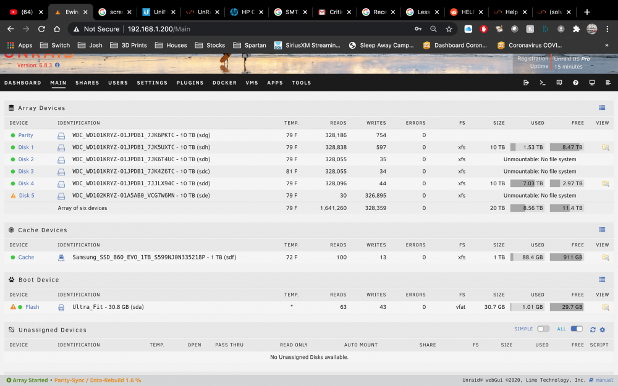Toggle Boot Device section view icon
The image size is (618, 386).
[602, 279]
